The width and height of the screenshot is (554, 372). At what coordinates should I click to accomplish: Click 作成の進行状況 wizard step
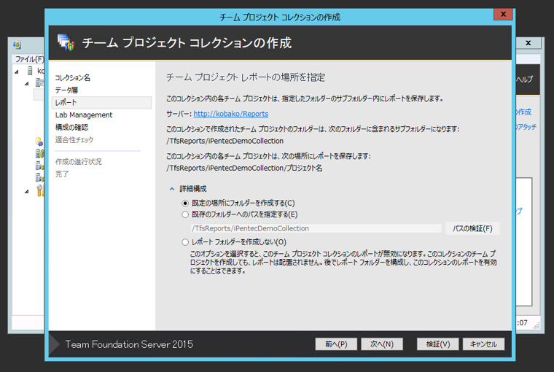(x=79, y=162)
